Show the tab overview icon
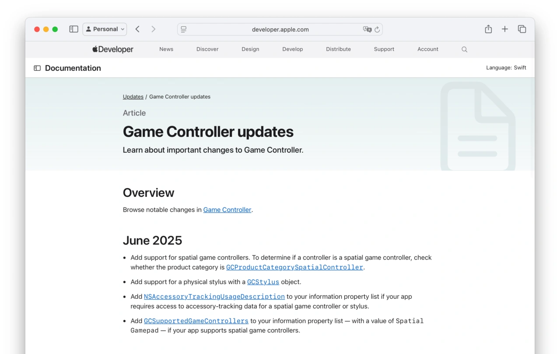The width and height of the screenshot is (560, 354). tap(521, 29)
